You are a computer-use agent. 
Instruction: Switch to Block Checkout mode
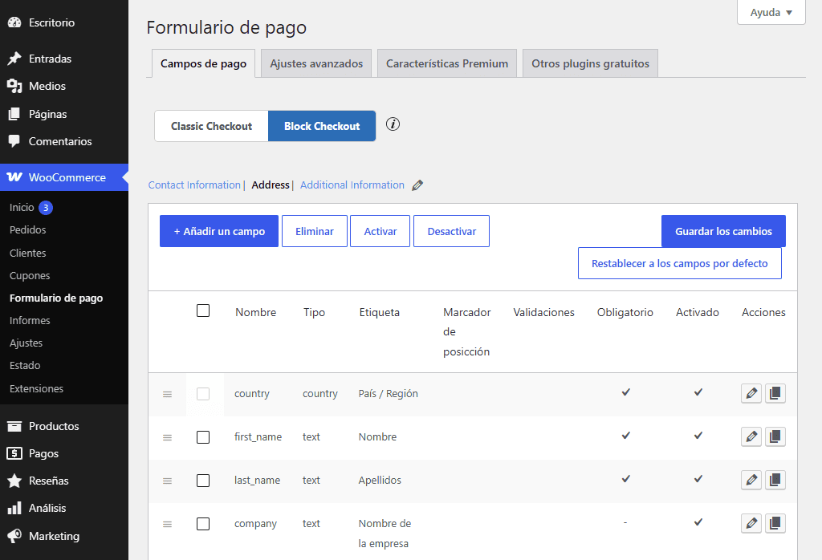pos(322,126)
